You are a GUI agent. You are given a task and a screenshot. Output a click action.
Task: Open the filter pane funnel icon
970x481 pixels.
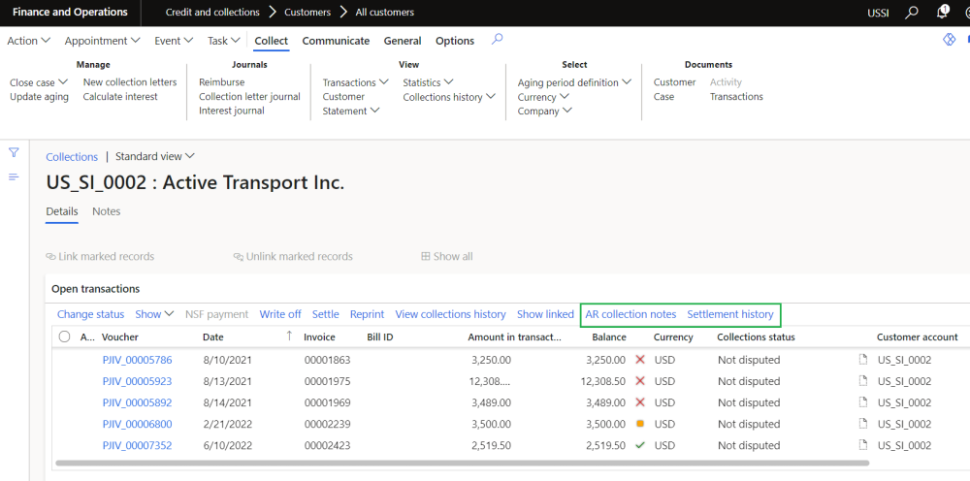[14, 152]
